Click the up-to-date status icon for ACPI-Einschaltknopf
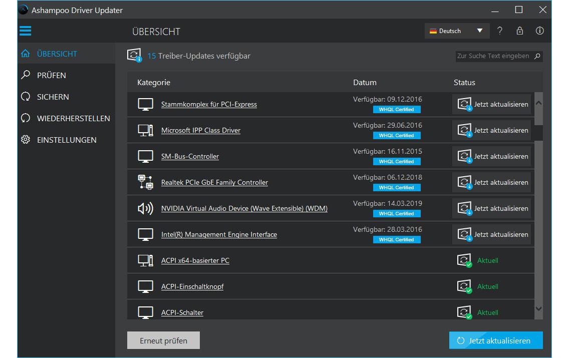Screen dimensions: 569x358 coord(464,286)
